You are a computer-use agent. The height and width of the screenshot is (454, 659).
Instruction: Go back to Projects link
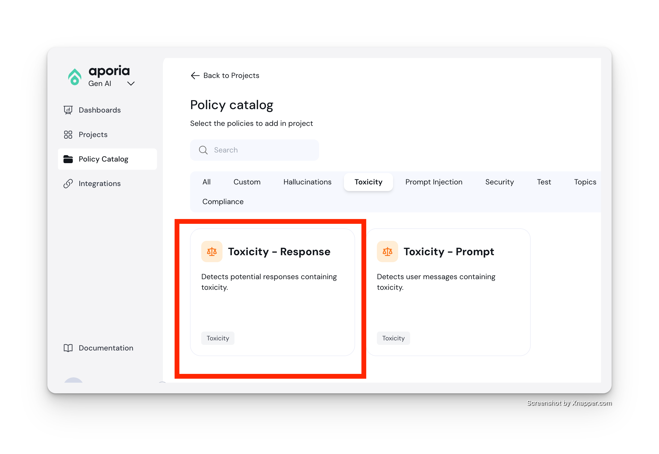pyautogui.click(x=231, y=75)
